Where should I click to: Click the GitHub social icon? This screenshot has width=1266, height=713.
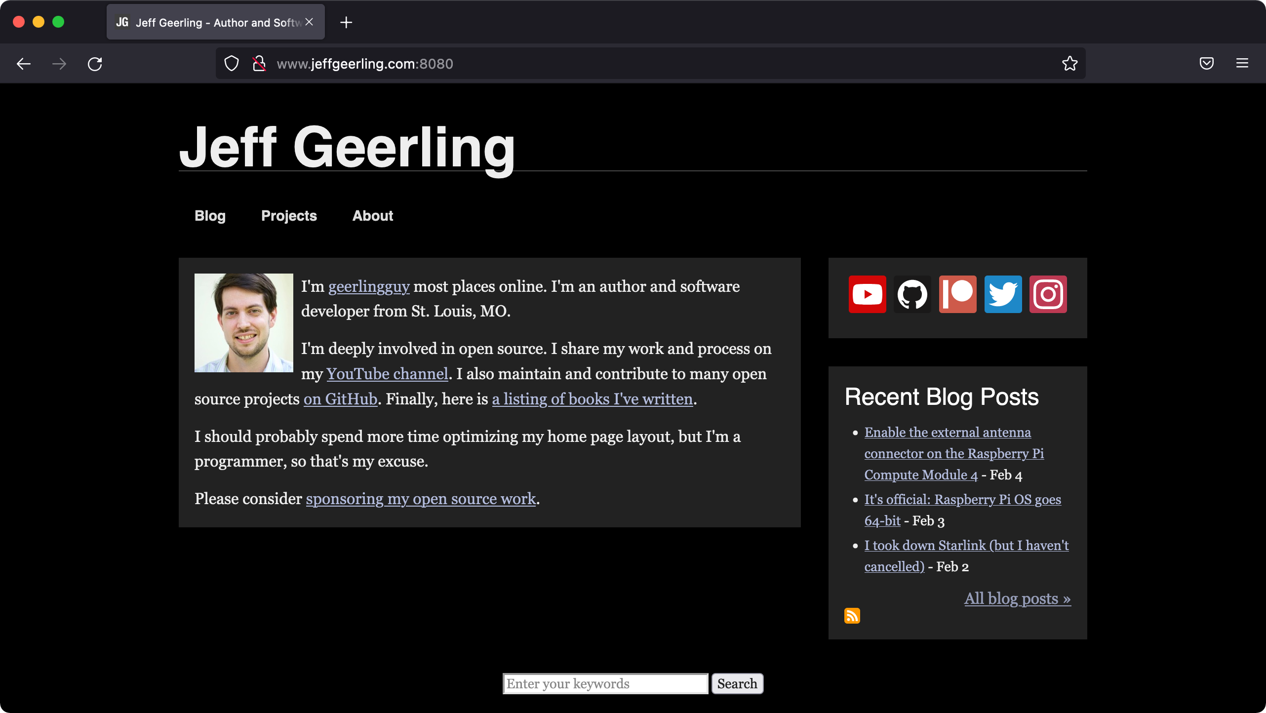912,294
